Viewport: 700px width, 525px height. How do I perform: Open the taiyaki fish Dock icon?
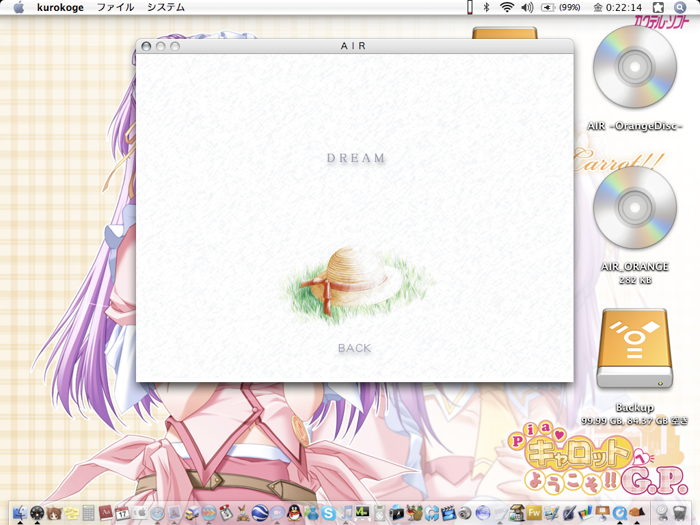636,513
